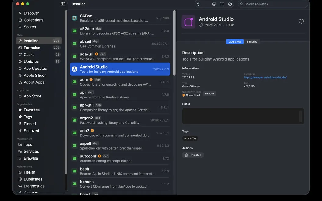Open Taps under Management
Image resolution: width=322 pixels, height=201 pixels.
[39, 145]
